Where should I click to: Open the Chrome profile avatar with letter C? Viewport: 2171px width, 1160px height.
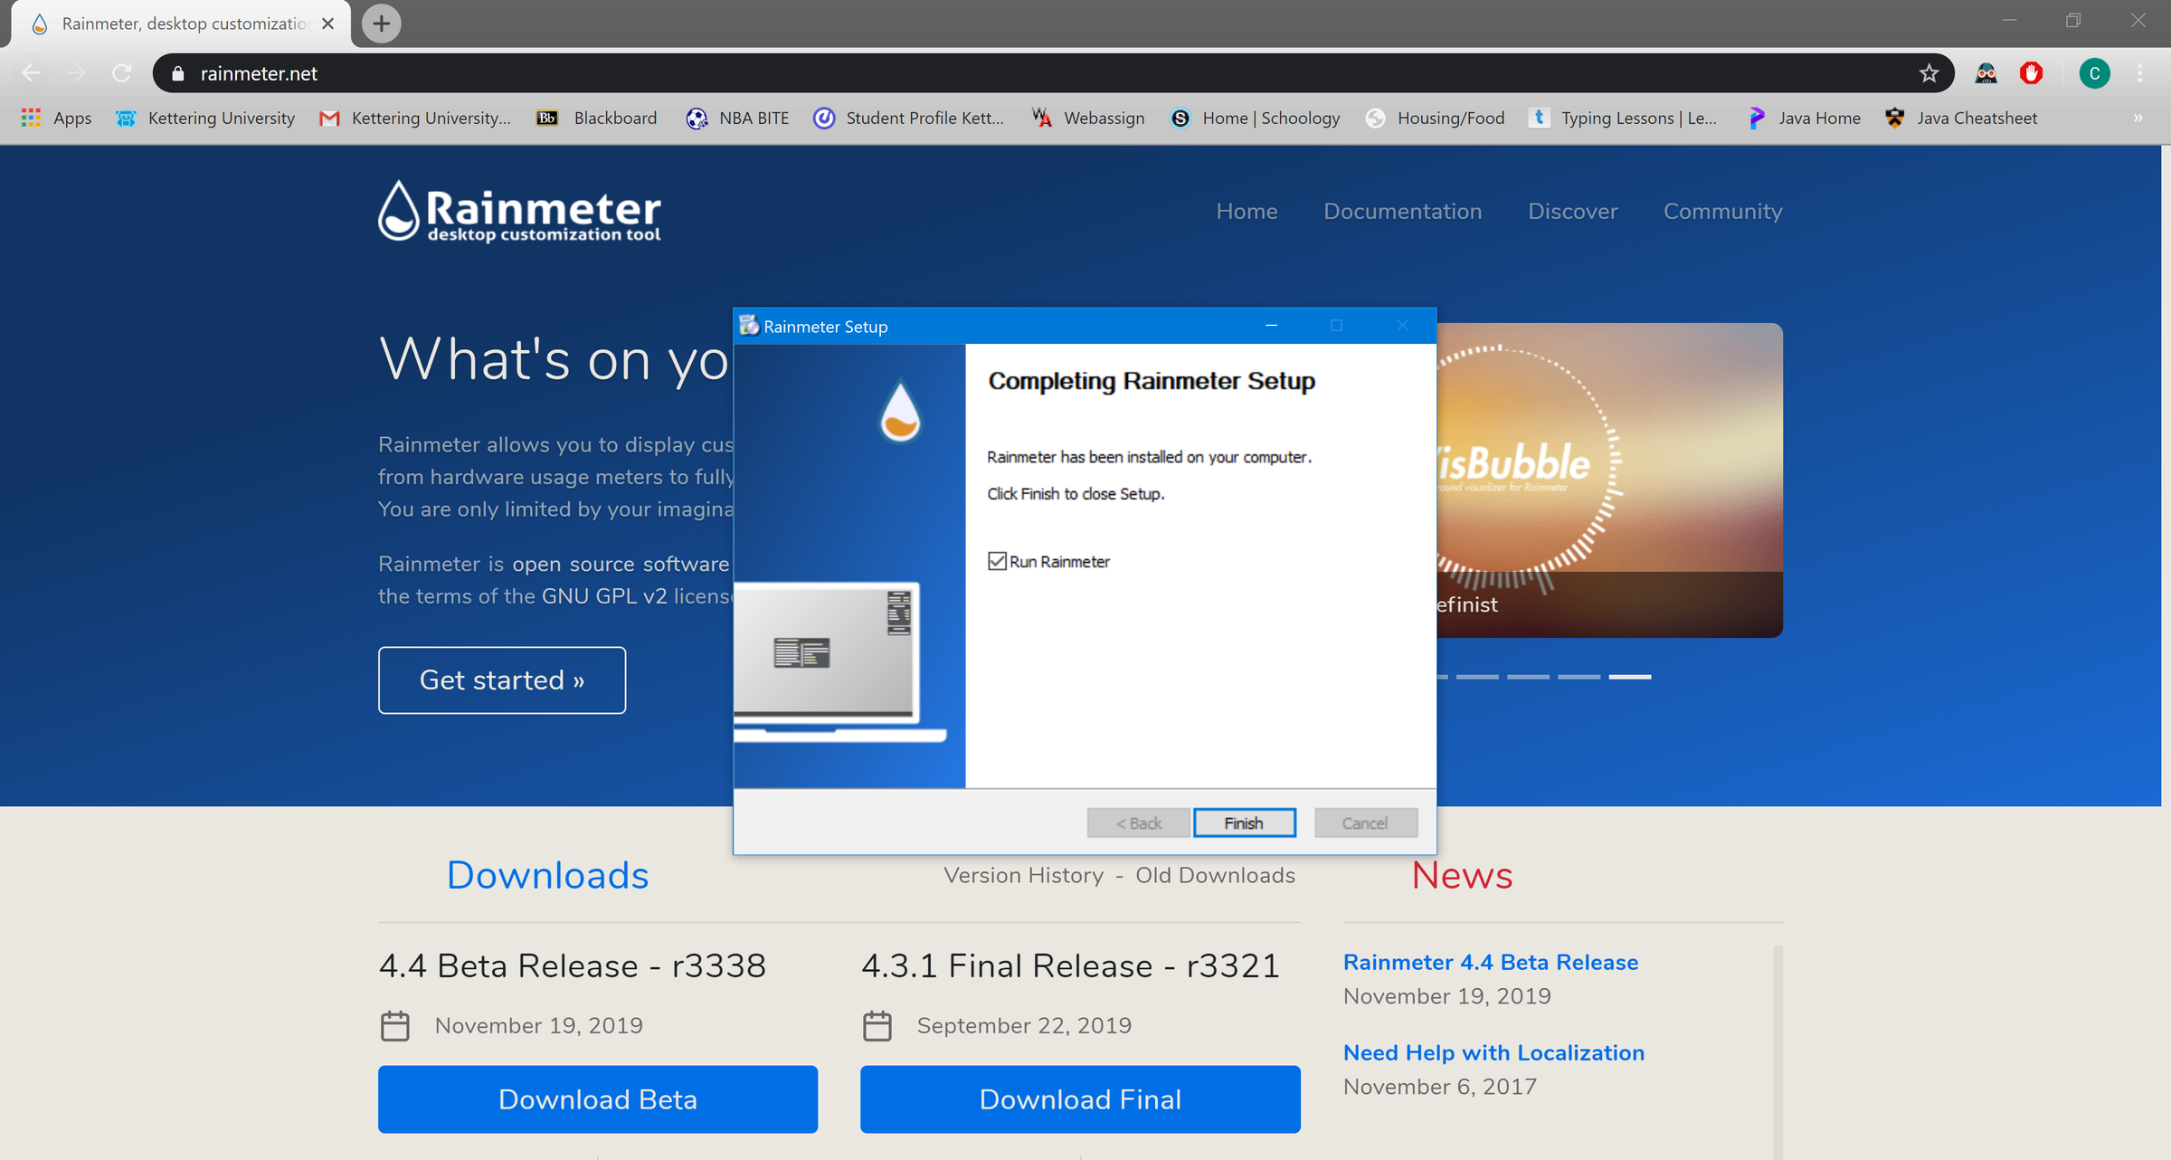pos(2094,72)
